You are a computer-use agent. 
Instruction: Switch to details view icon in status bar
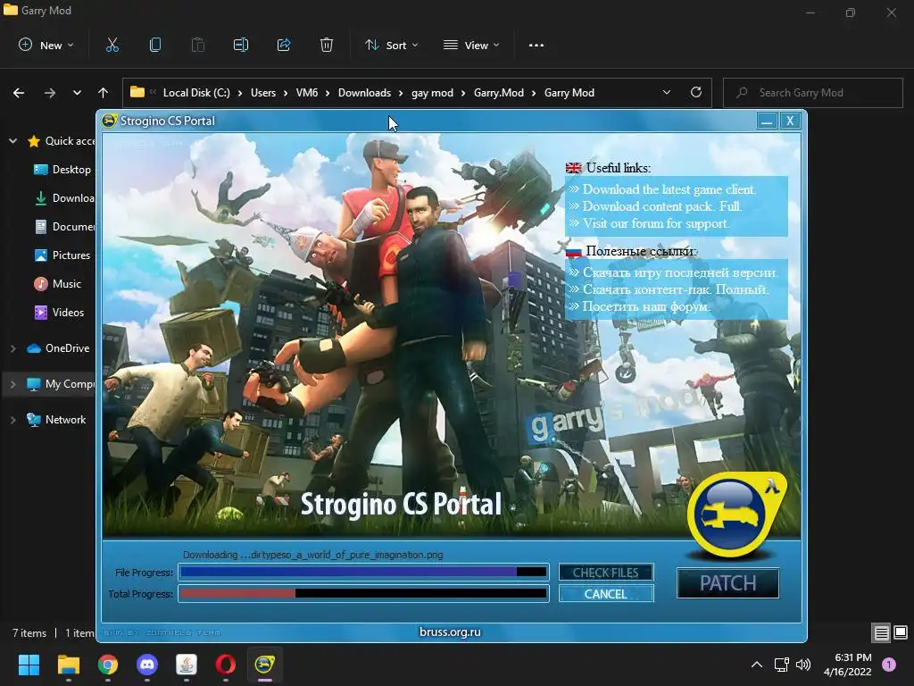click(881, 632)
